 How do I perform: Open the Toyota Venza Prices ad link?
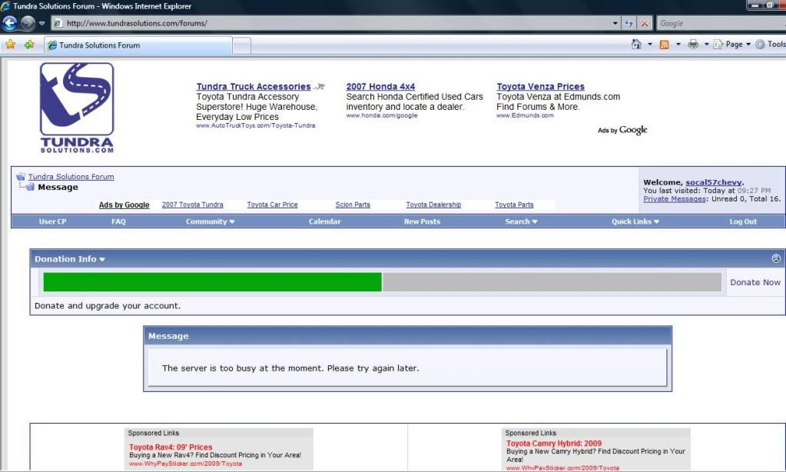point(540,86)
